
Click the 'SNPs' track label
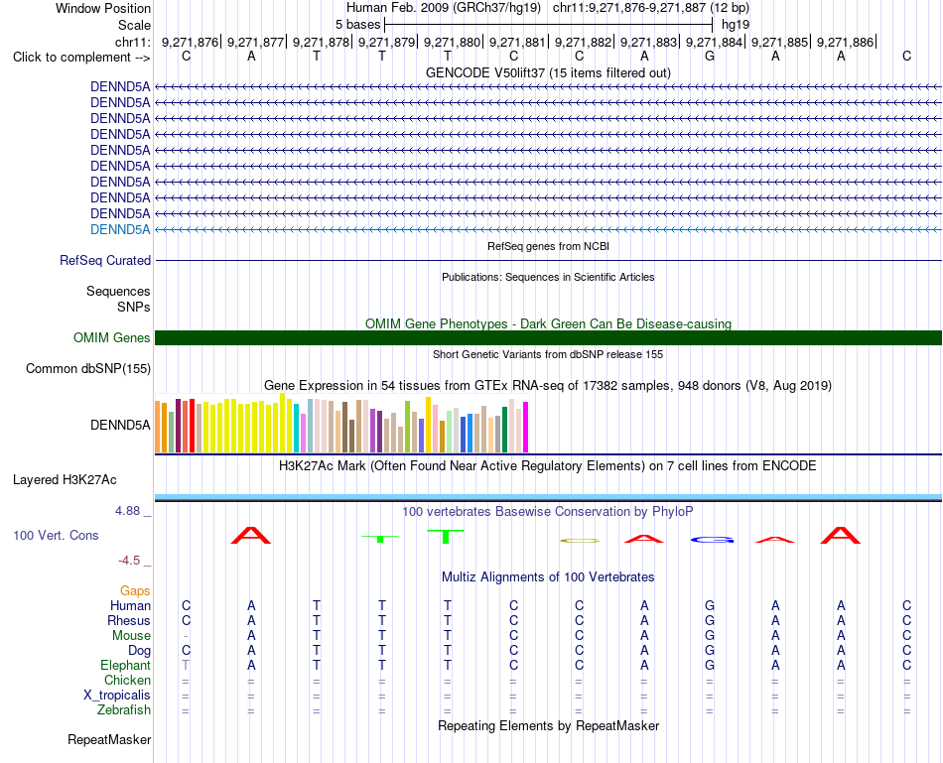[134, 307]
